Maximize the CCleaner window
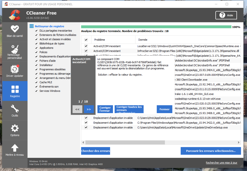Viewport: 247px width, 171px height. 227,4
